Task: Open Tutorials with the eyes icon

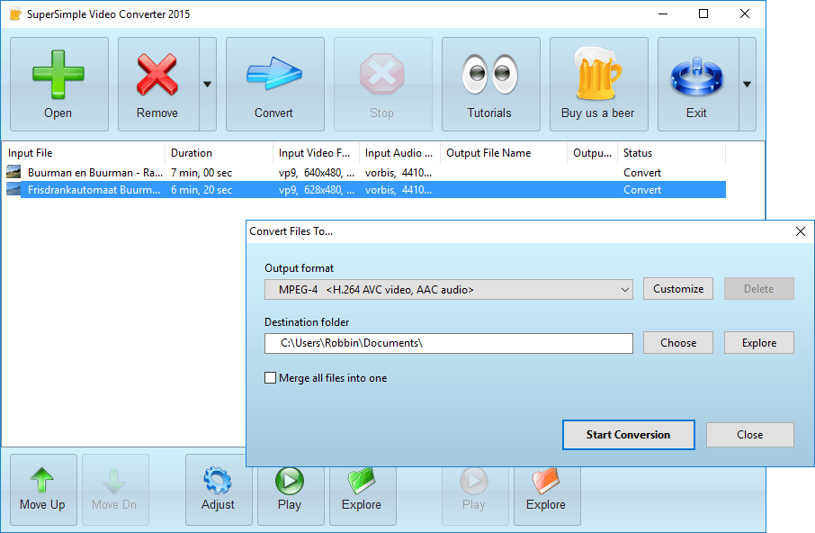Action: point(490,85)
